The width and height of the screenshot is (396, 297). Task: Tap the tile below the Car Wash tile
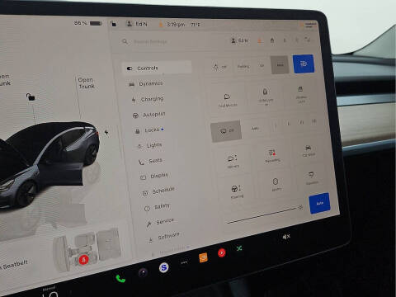(x=312, y=177)
